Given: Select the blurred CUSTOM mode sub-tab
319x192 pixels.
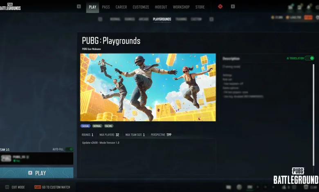Looking at the screenshot, I should click(196, 19).
